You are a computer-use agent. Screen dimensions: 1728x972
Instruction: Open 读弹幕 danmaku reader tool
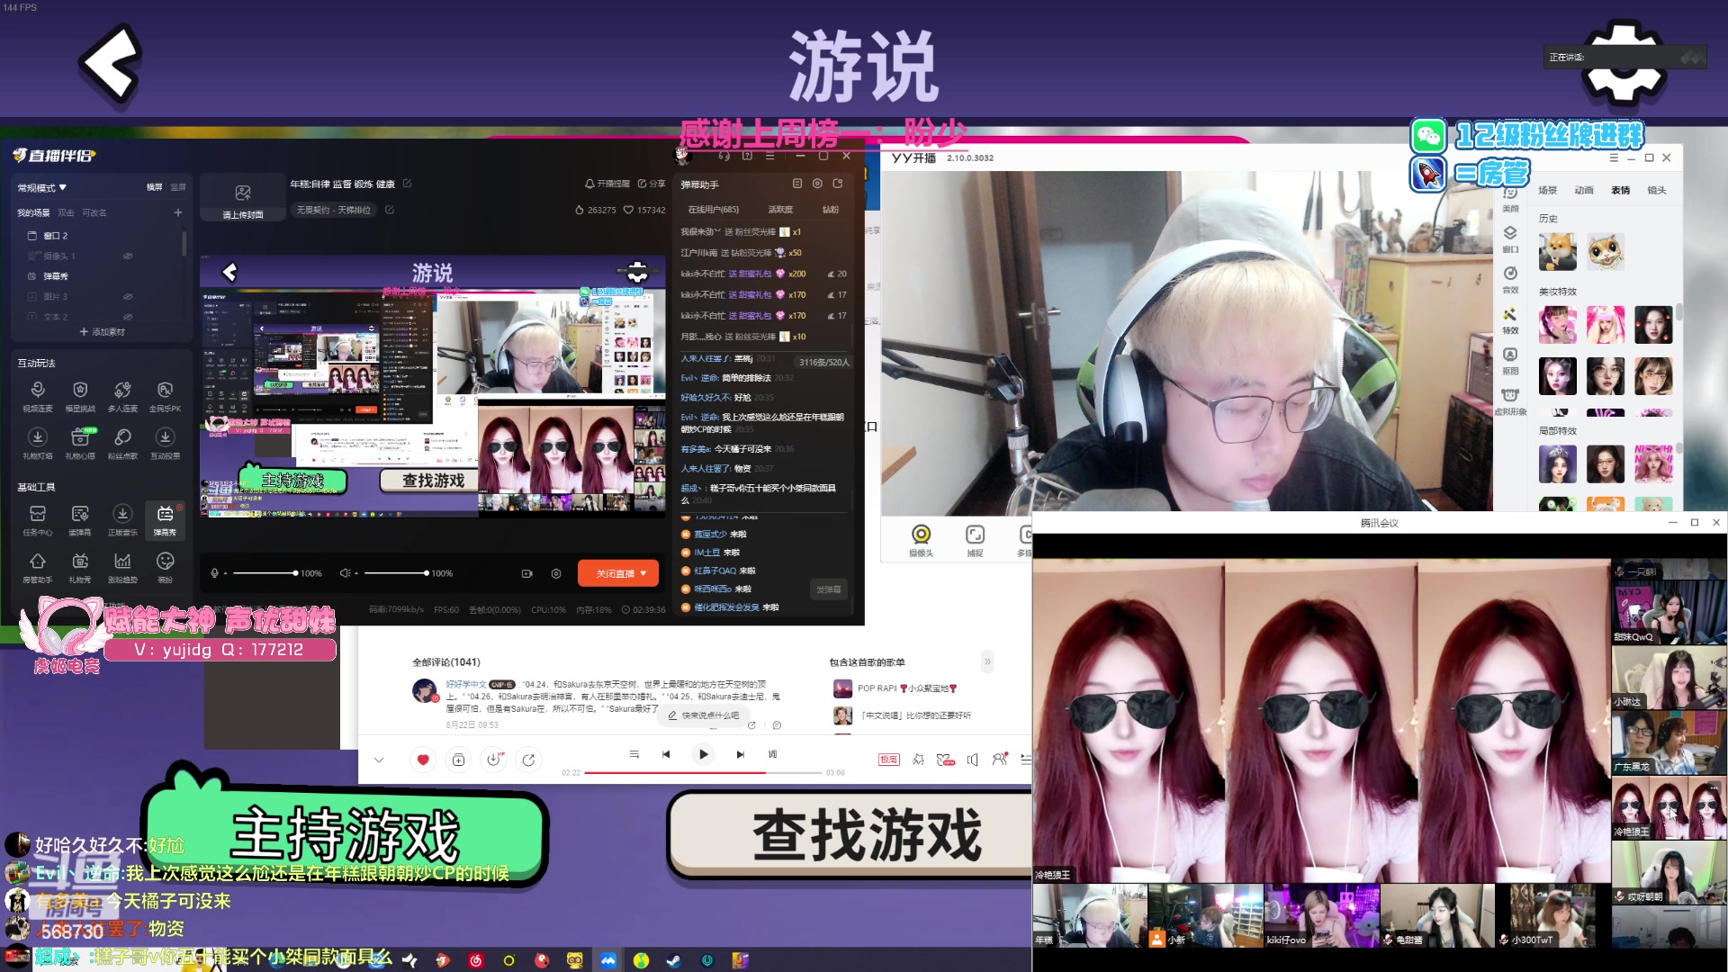pos(80,519)
